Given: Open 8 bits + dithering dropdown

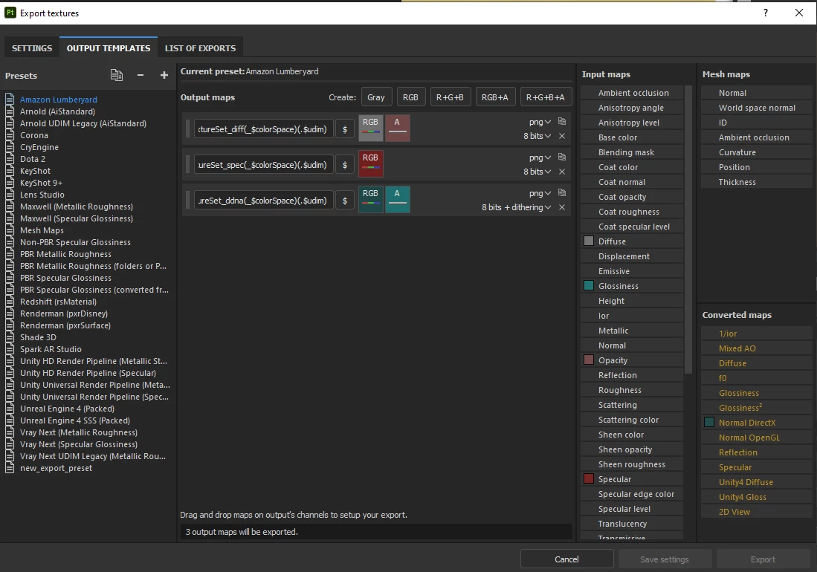Looking at the screenshot, I should click(516, 207).
